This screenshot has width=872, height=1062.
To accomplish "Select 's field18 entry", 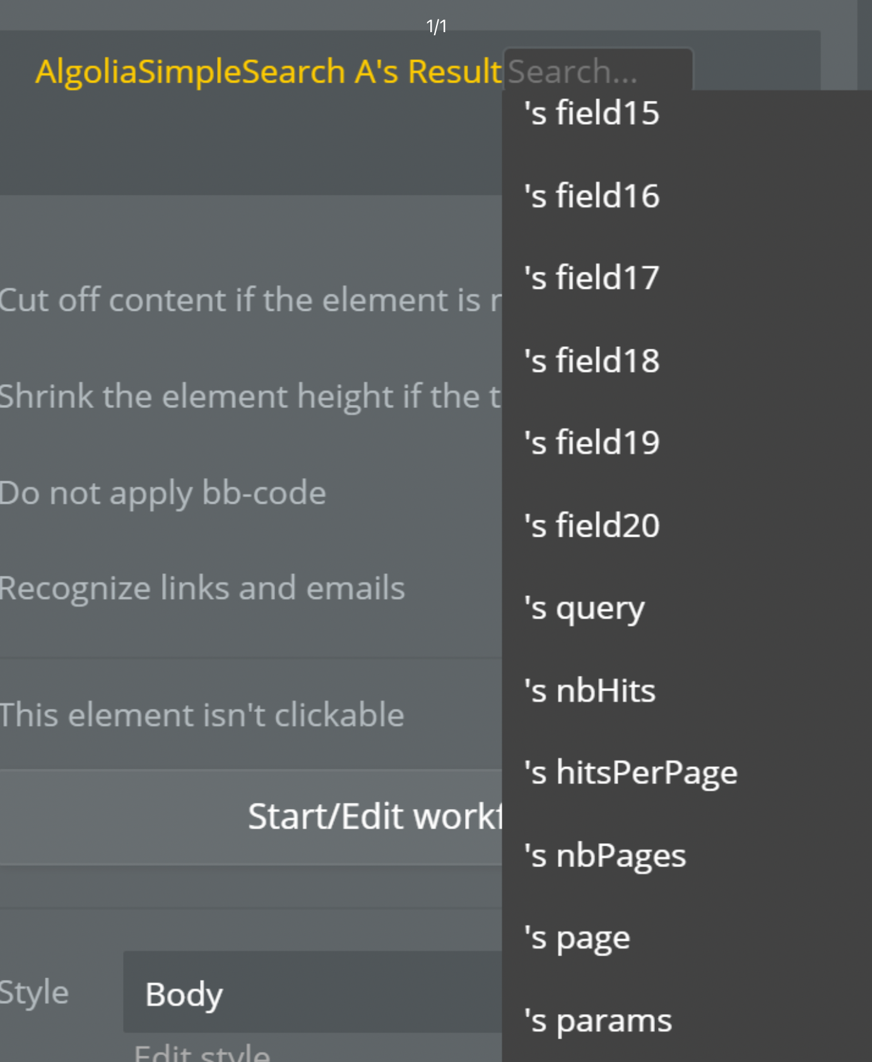I will tap(686, 361).
